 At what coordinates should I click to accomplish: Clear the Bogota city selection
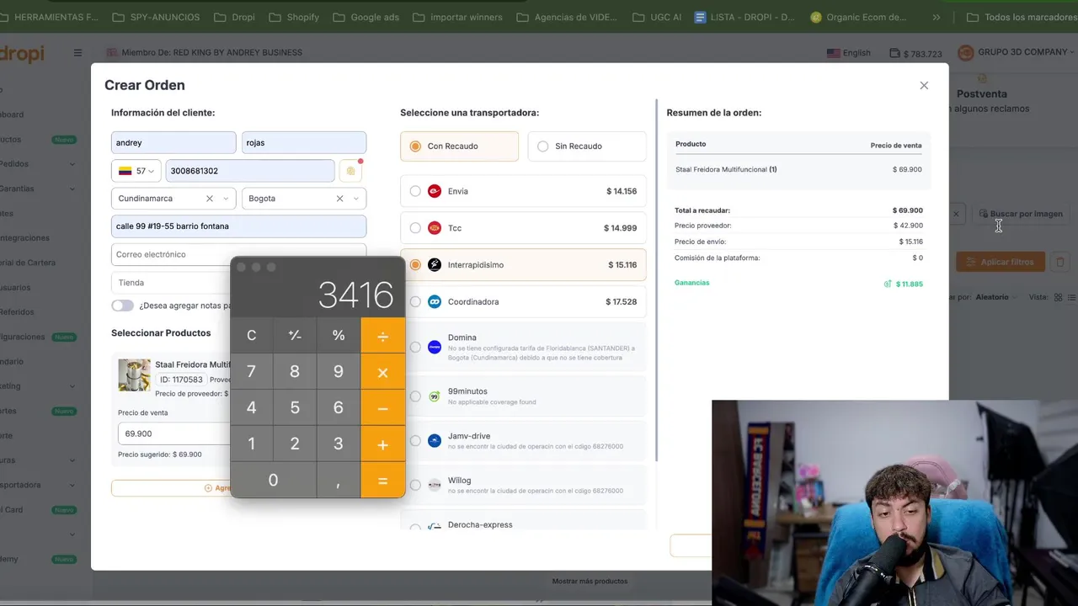(339, 199)
